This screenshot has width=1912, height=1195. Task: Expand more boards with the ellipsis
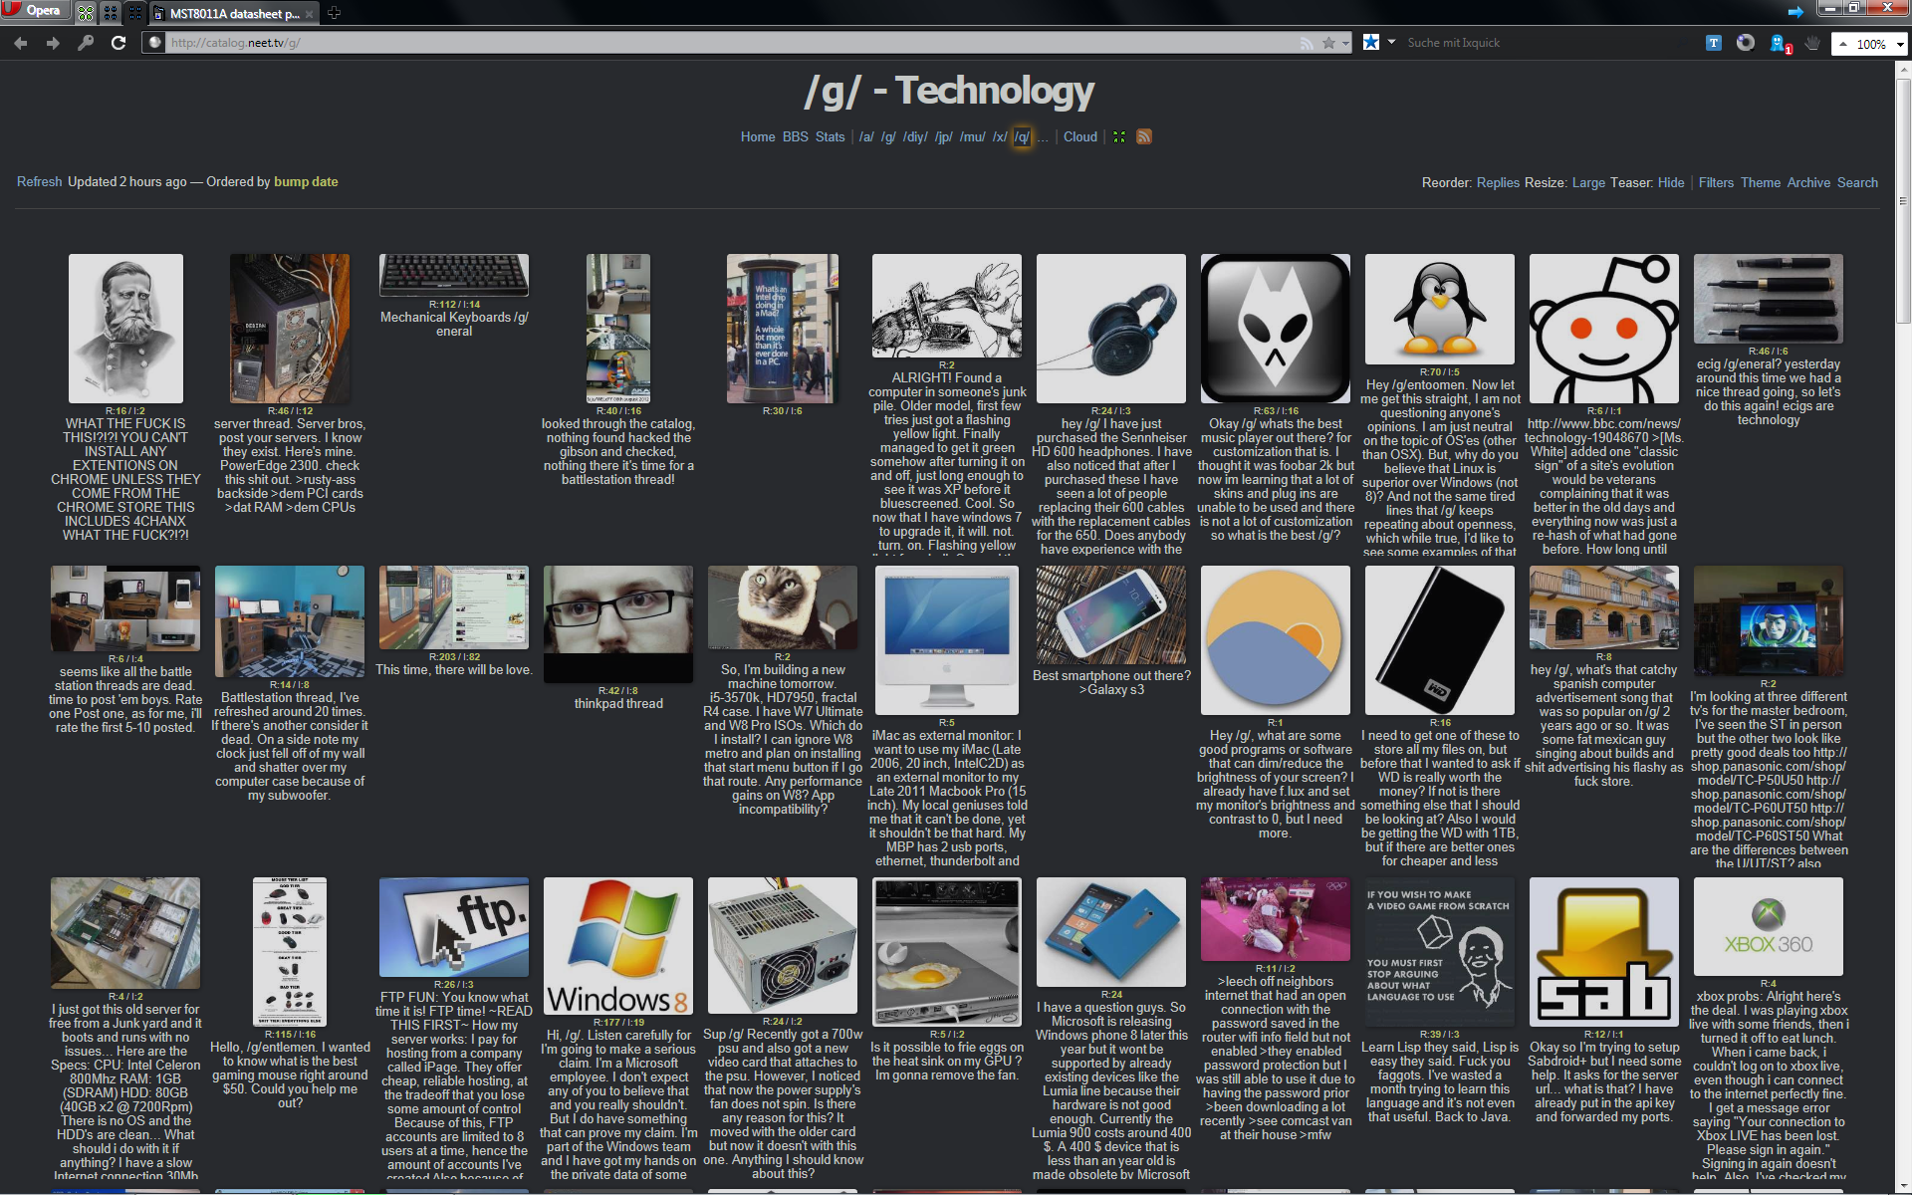[1043, 137]
